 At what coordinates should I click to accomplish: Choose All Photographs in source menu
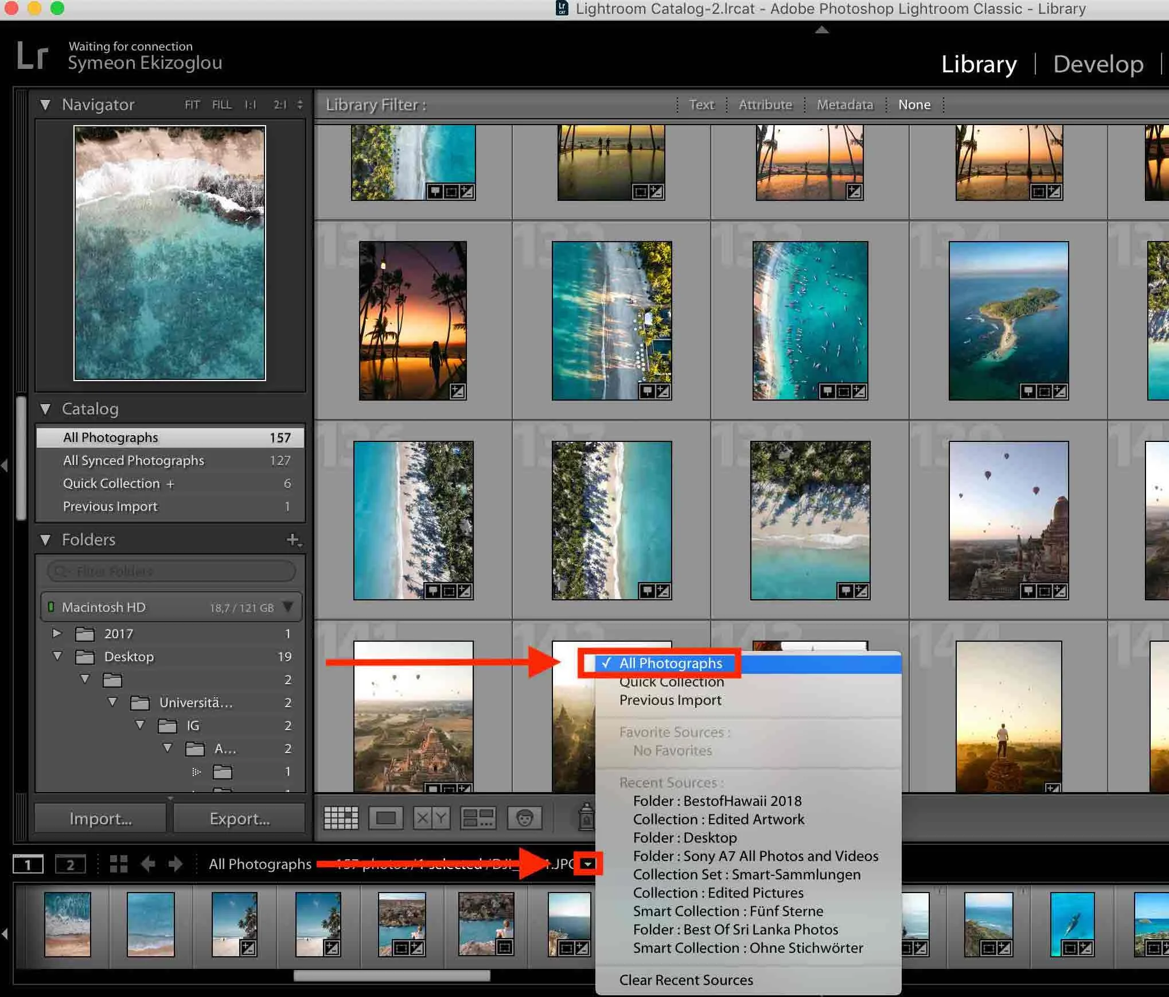[748, 664]
